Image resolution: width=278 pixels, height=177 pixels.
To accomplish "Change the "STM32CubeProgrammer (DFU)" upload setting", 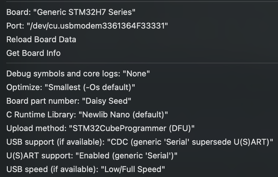I will click(132, 128).
